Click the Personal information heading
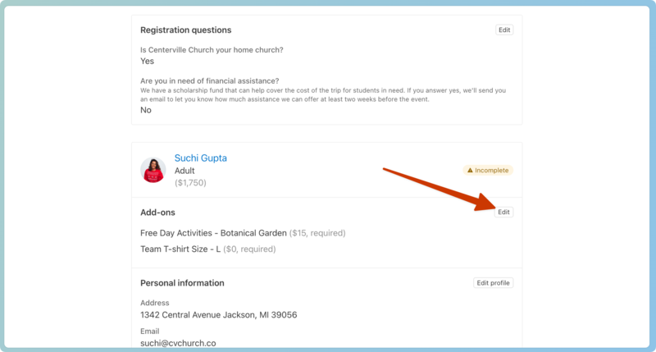Viewport: 656px width, 352px height. coord(182,283)
